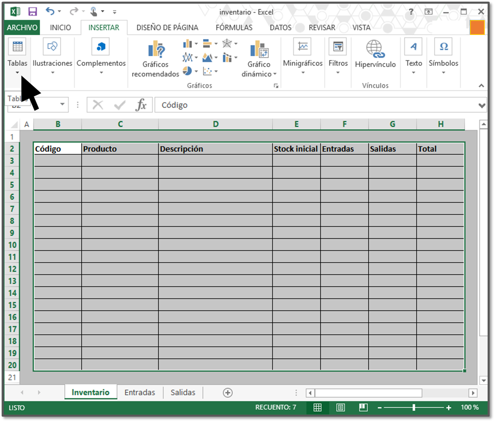Open the Name Box dropdown arrow
This screenshot has height=422, width=495.
click(62, 104)
